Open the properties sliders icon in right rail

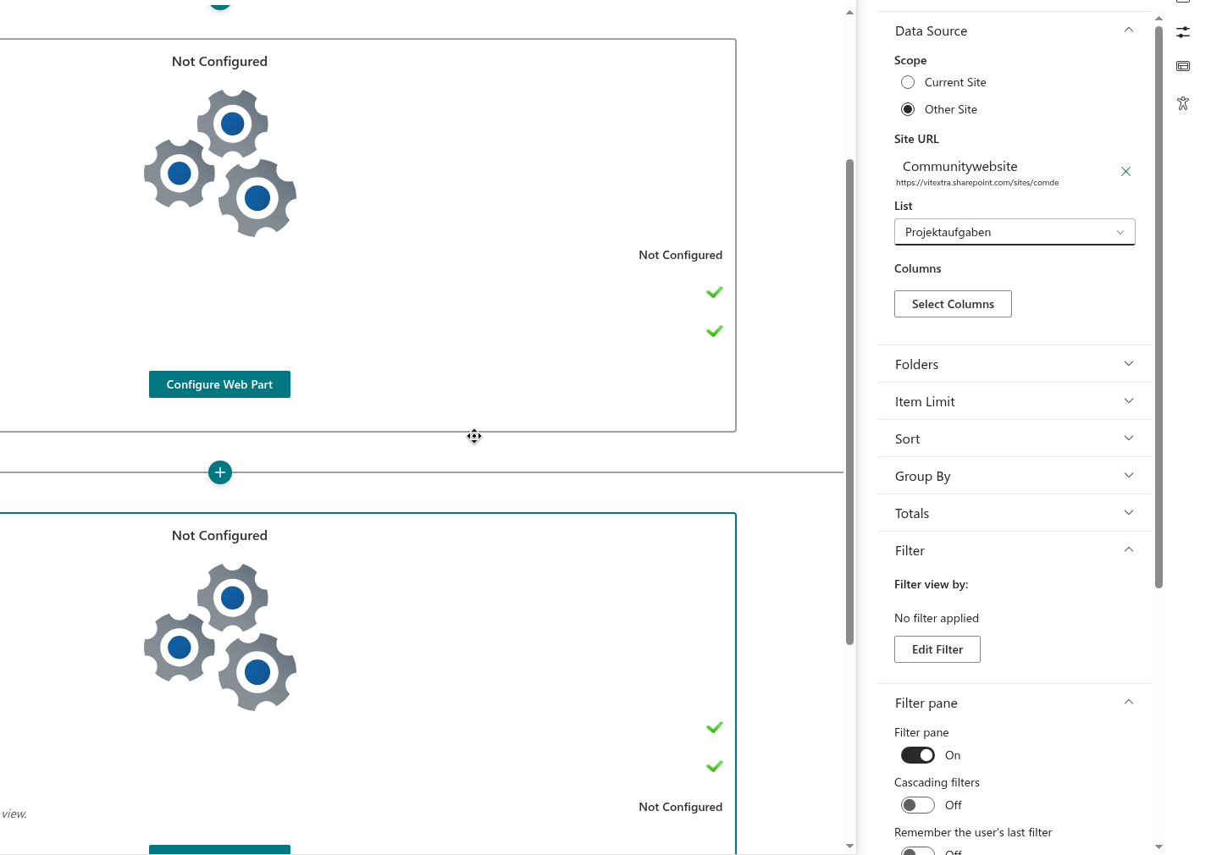click(x=1183, y=32)
